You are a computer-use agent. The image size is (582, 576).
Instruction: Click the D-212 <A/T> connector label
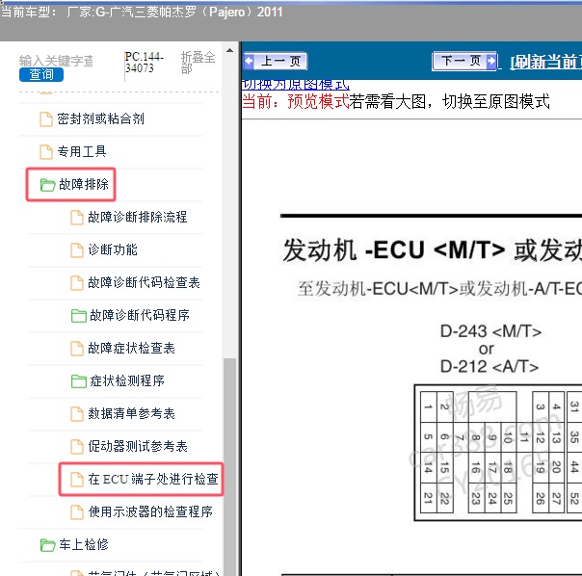click(489, 367)
